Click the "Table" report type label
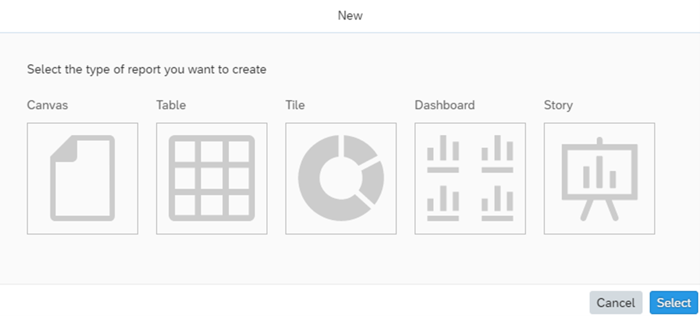The width and height of the screenshot is (700, 316). (171, 105)
